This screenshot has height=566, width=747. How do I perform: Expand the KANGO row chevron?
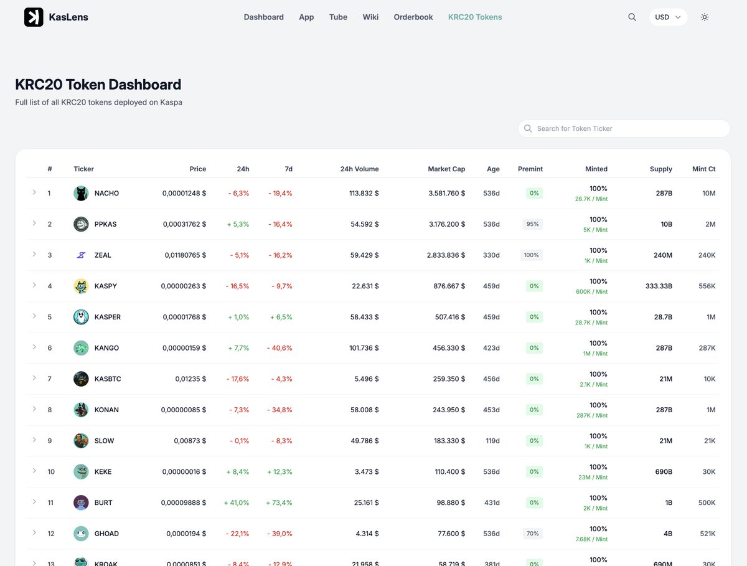tap(34, 347)
